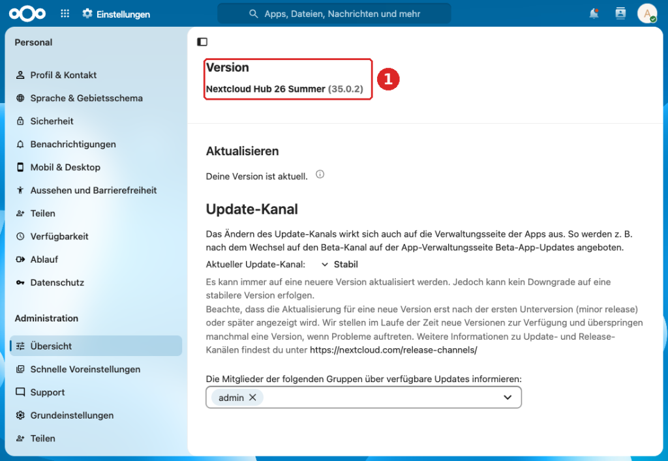
Task: Click the Sicherheit lock icon
Action: (20, 121)
